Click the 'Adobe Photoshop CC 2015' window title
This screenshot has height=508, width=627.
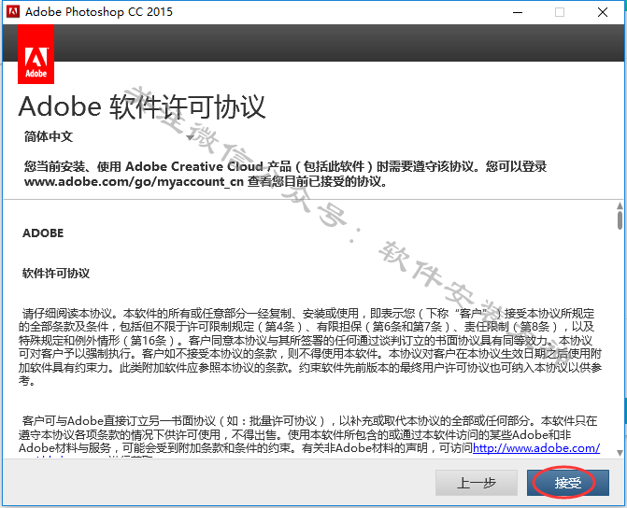click(x=99, y=12)
